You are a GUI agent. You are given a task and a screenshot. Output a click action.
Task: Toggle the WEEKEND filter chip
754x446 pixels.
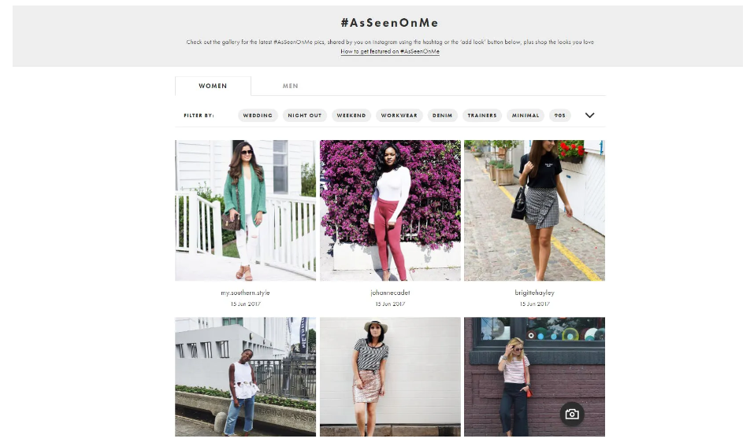[351, 115]
